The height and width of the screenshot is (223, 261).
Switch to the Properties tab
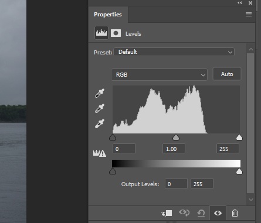(x=108, y=15)
